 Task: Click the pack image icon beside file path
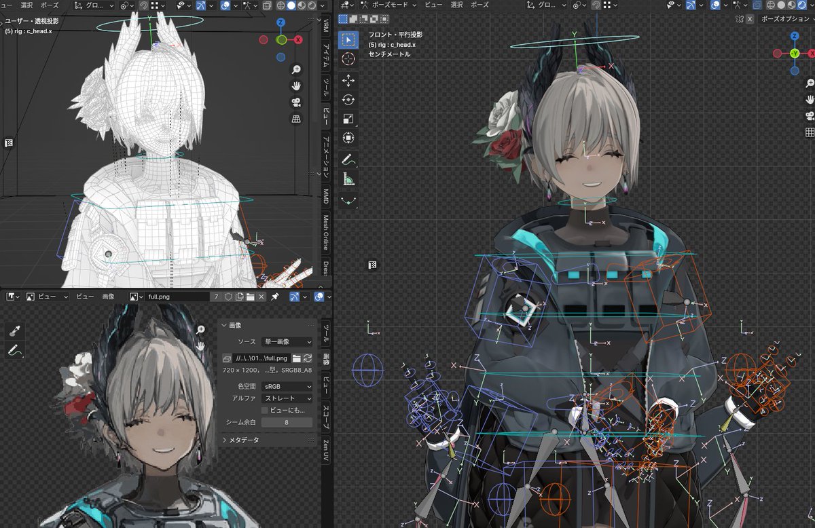point(228,358)
